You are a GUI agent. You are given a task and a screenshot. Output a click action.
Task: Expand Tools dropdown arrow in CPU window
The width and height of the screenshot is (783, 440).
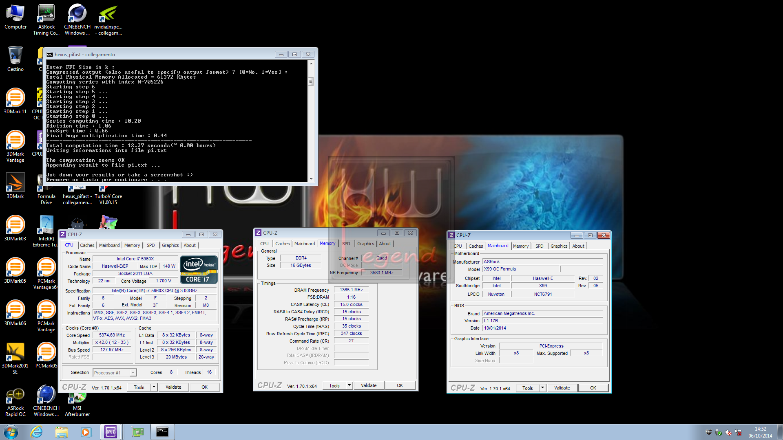point(154,387)
